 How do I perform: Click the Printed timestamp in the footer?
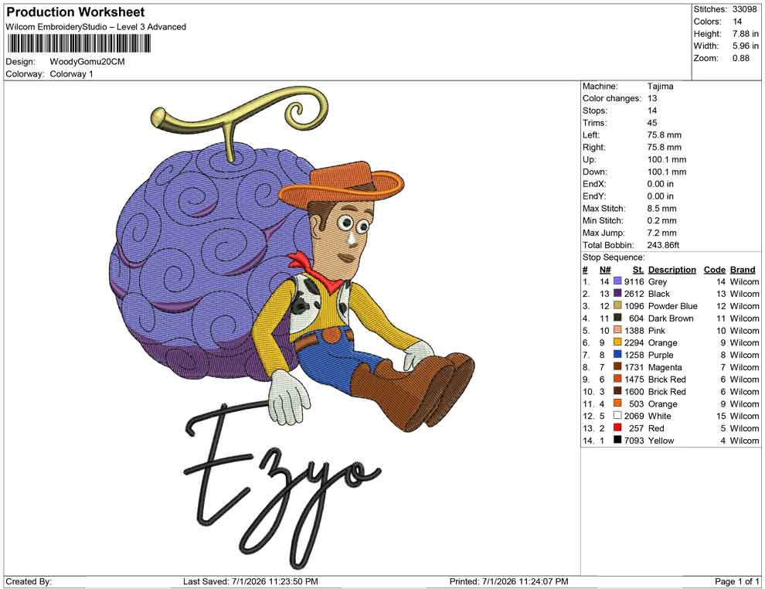pos(508,581)
